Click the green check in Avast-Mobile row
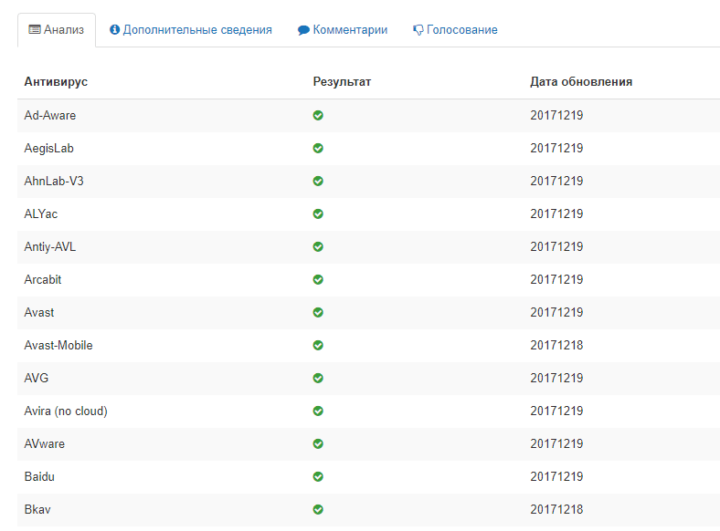Image resolution: width=720 pixels, height=531 pixels. (318, 345)
